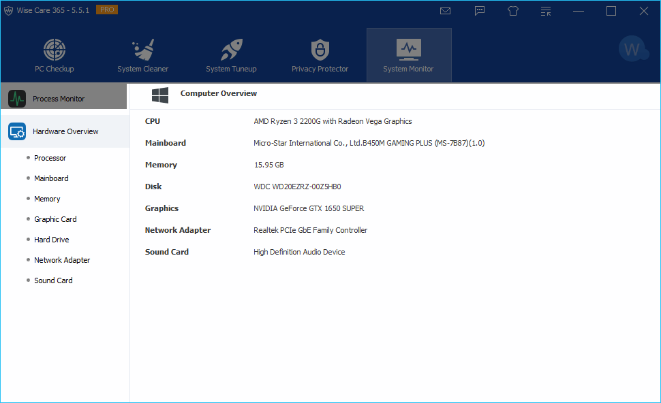Viewport: 661px width, 403px height.
Task: Click the Graphics label in overview
Action: [x=162, y=208]
